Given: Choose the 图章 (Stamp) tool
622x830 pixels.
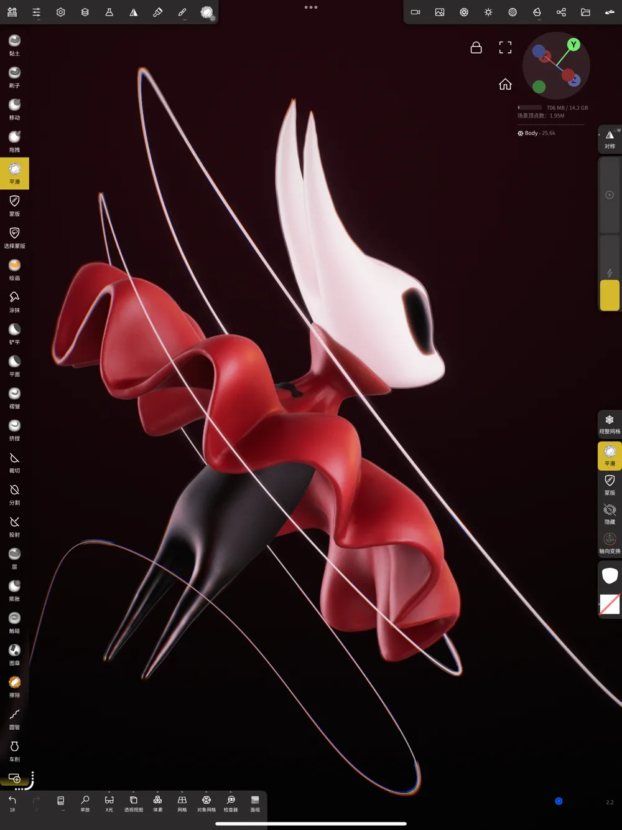Looking at the screenshot, I should coord(14,654).
